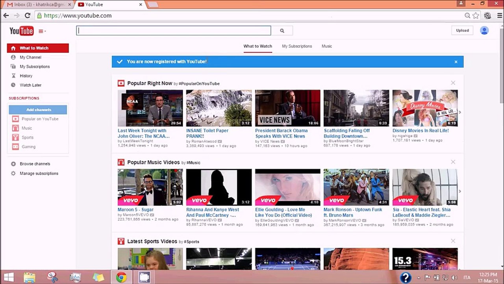The image size is (504, 284).
Task: Click the Add channels button
Action: 39,110
